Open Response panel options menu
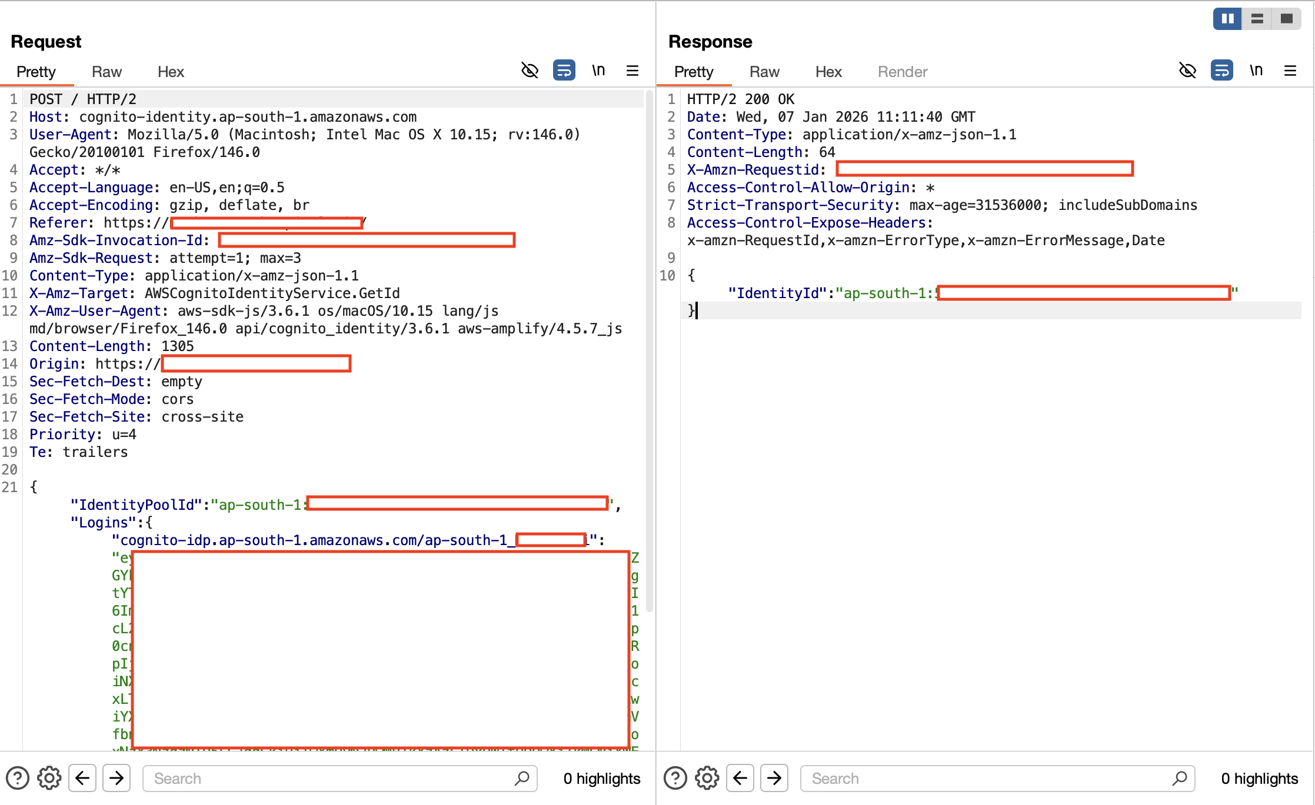This screenshot has width=1315, height=805. pos(1290,71)
